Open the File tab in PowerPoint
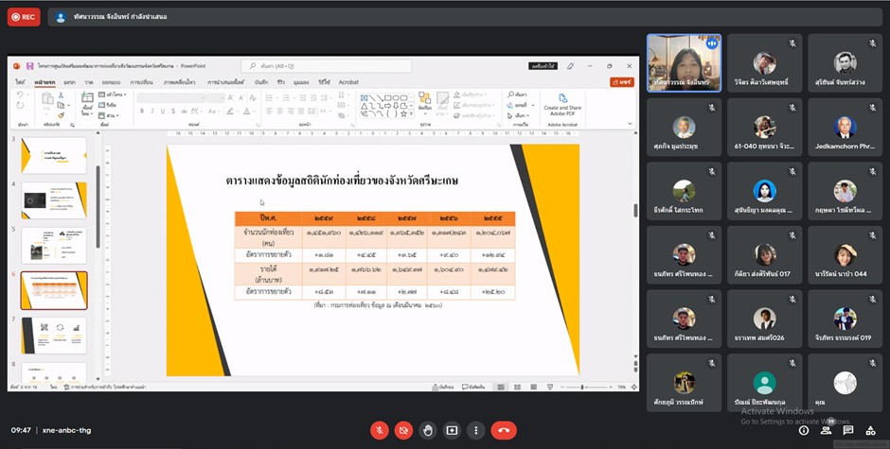 [20, 82]
